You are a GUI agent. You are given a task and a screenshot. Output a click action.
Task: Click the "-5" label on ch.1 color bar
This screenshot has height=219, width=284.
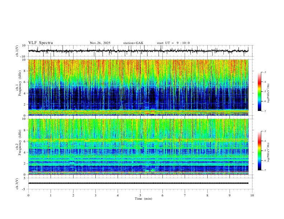264,92
